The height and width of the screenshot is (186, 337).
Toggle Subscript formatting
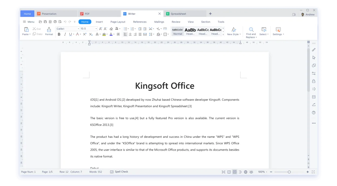pos(91,34)
